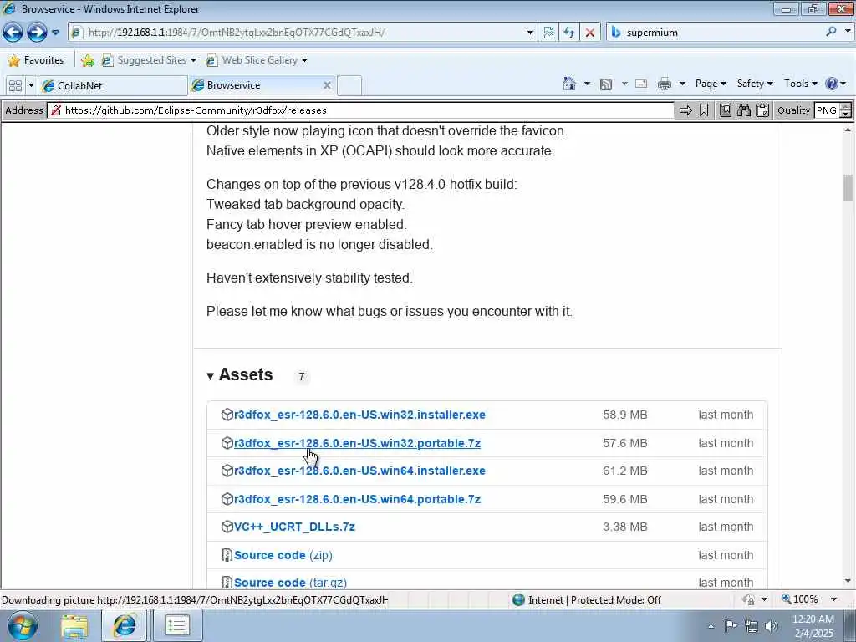The image size is (856, 642).
Task: Click the IE address bar URL field
Action: tap(297, 33)
